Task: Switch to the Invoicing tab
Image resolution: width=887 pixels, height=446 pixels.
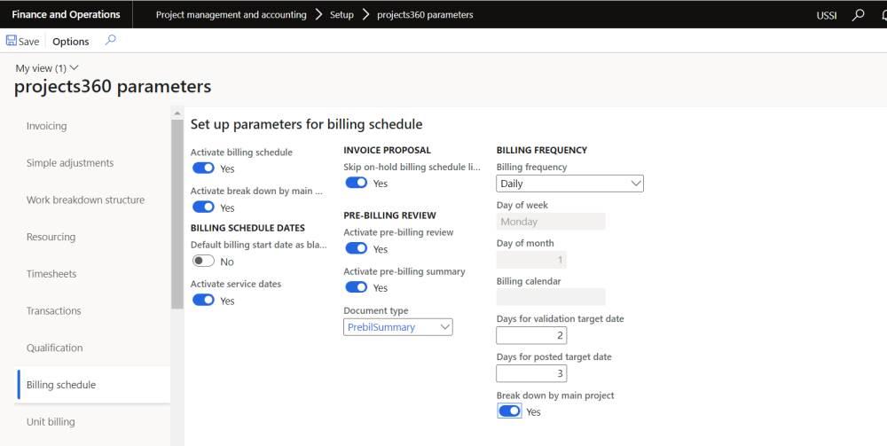Action: (47, 126)
